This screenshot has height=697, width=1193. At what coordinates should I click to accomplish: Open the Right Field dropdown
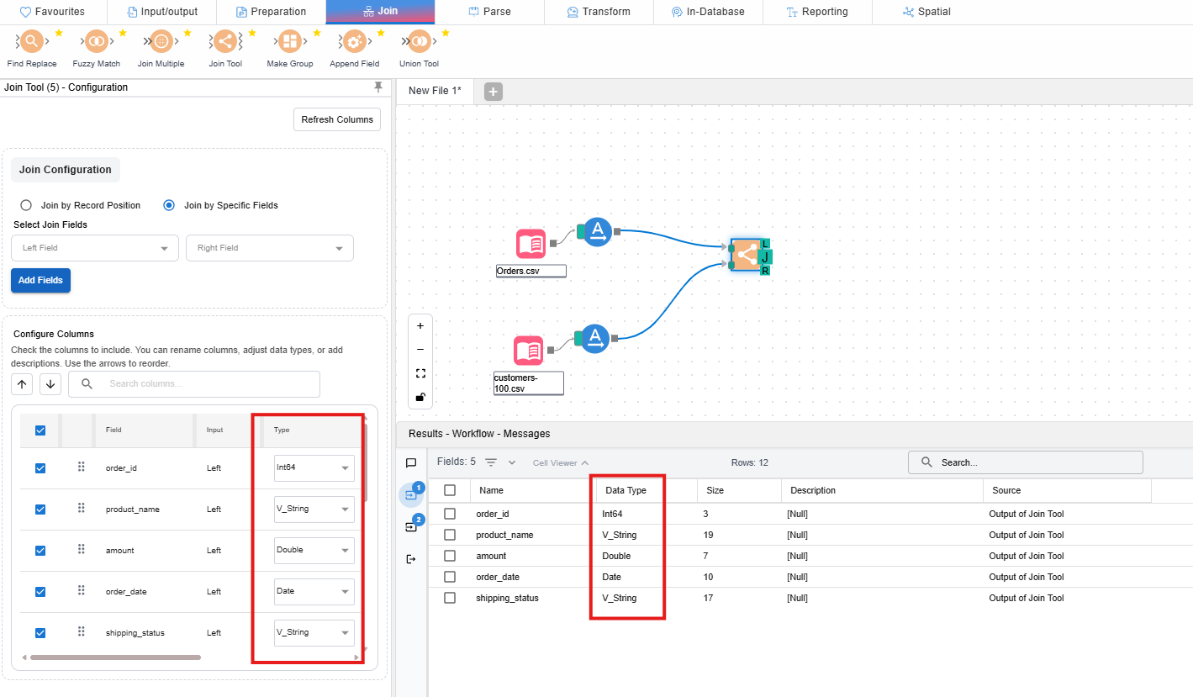tap(270, 248)
